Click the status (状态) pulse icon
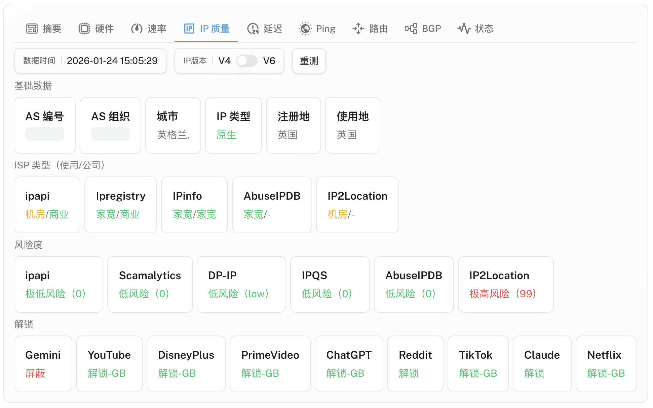This screenshot has height=408, width=653. 464,29
